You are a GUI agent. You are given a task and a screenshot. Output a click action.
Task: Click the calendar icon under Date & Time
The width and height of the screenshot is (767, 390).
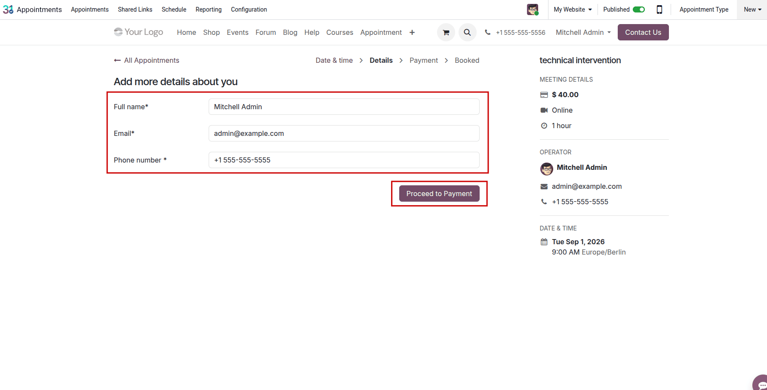pyautogui.click(x=544, y=242)
